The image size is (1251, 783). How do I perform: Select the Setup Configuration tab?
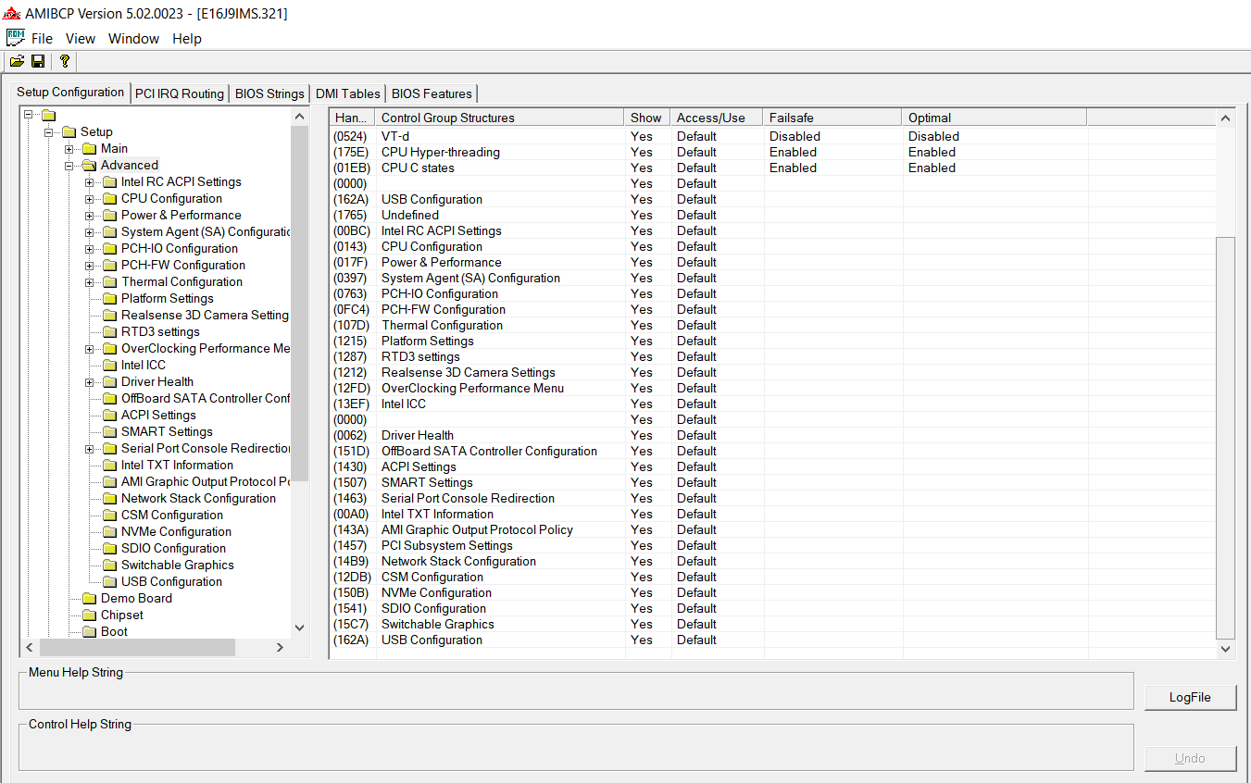pyautogui.click(x=70, y=92)
